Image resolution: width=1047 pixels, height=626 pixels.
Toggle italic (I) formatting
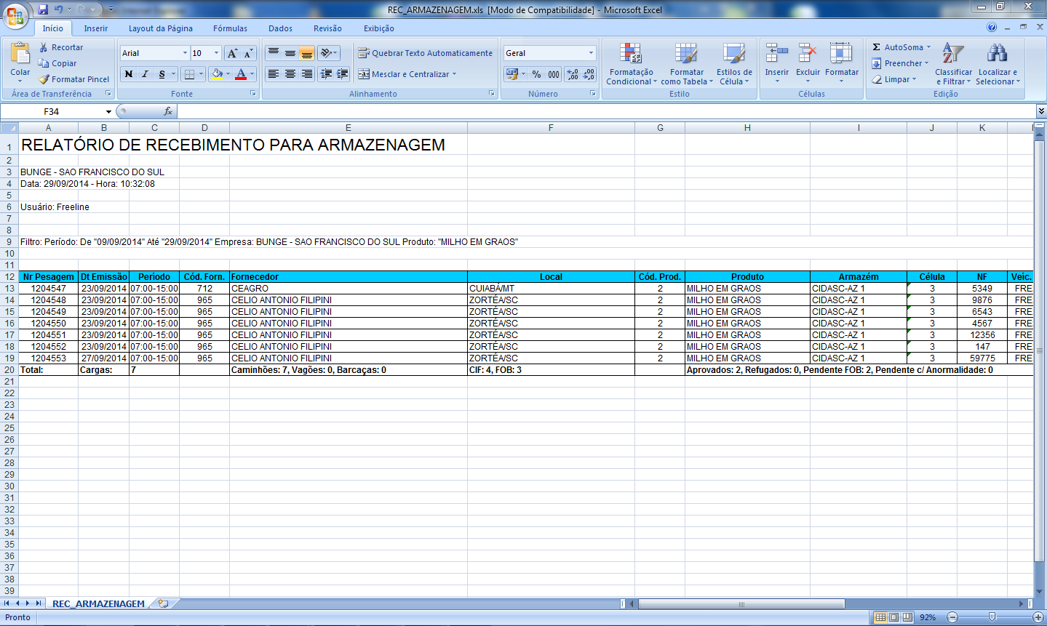(145, 74)
